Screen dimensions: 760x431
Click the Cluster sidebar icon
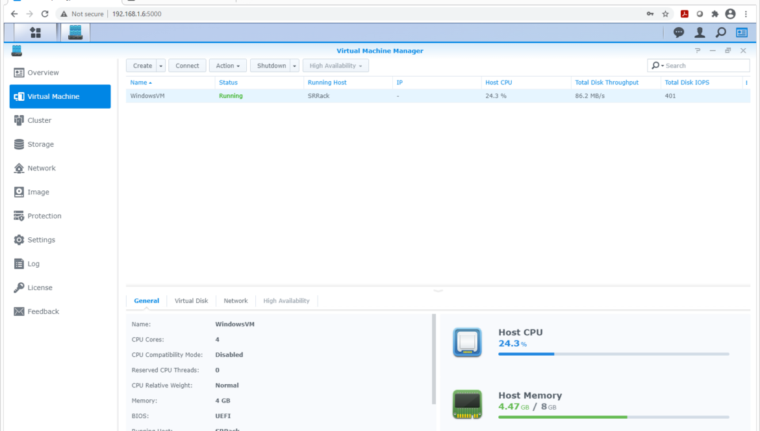pos(19,120)
